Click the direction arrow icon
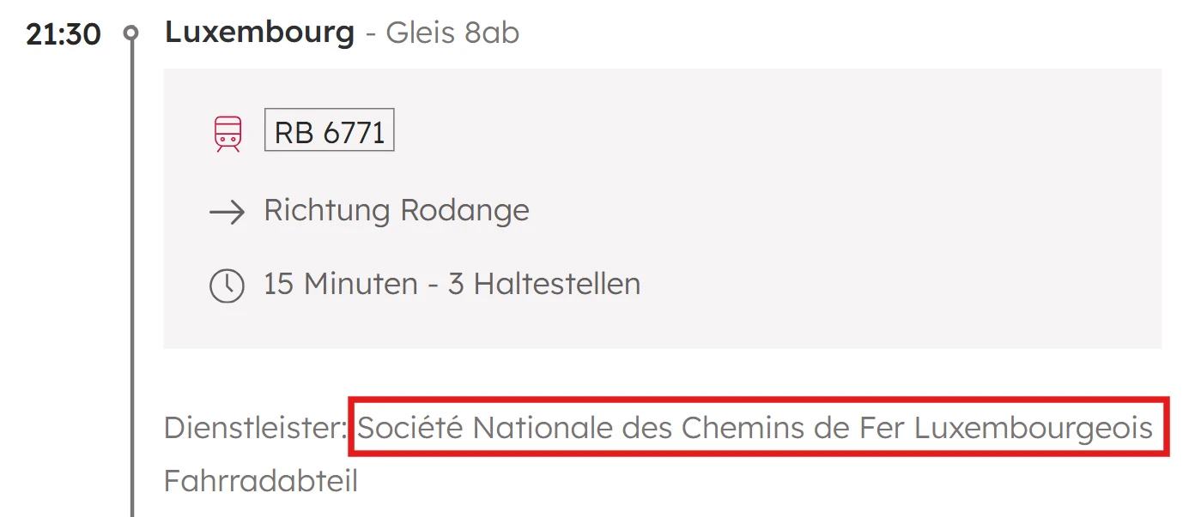The width and height of the screenshot is (1201, 517). coord(227,212)
